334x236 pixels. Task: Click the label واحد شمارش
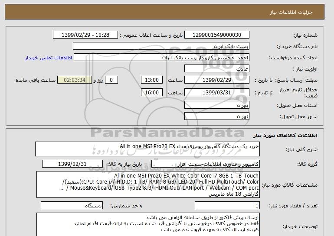[126, 206]
